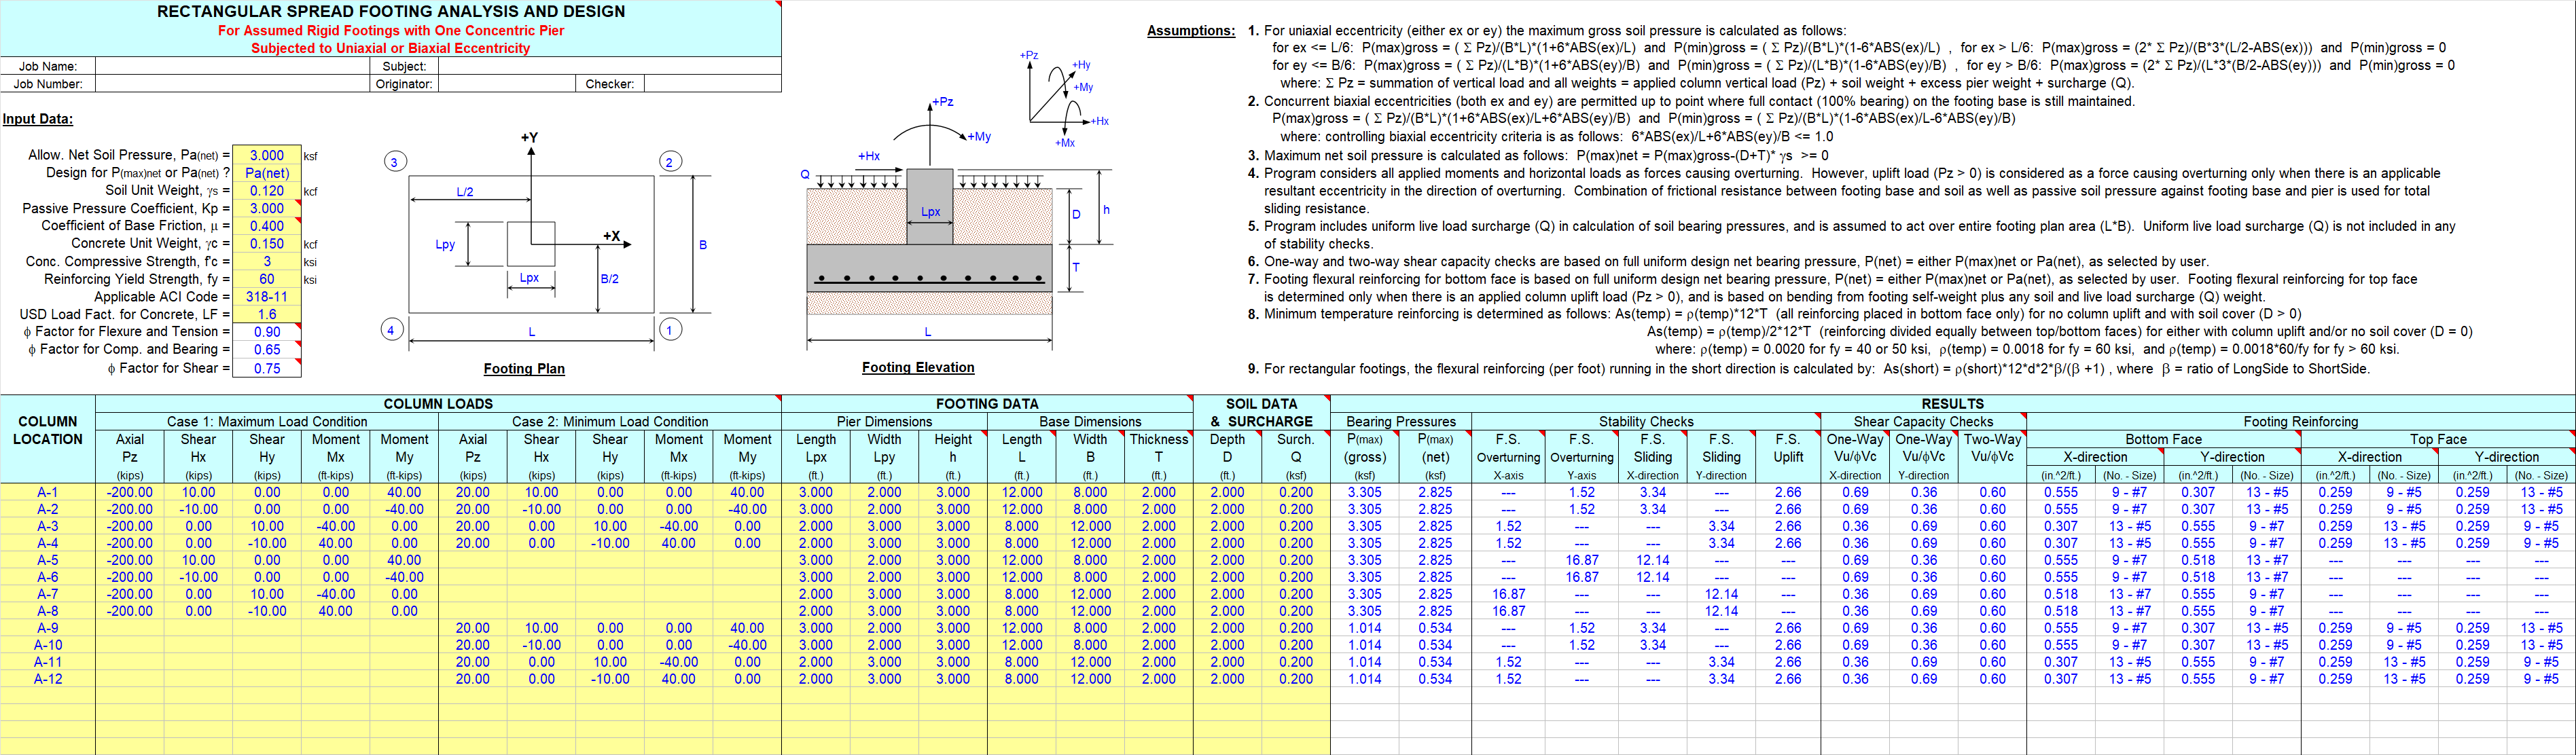This screenshot has width=2576, height=755.
Task: Click the Job Number entry field
Action: (x=232, y=84)
